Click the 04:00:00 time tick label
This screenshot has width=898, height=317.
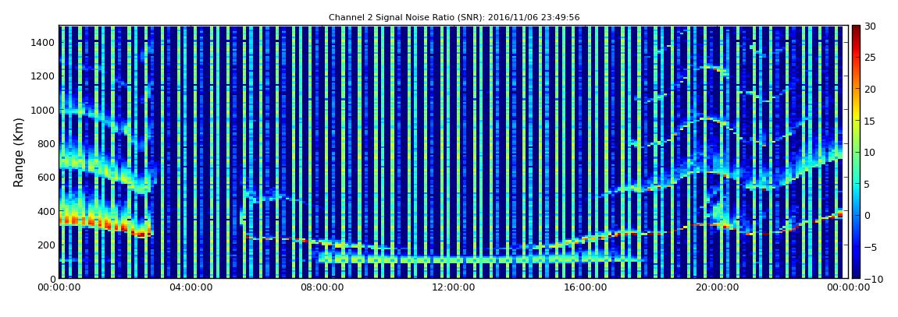(x=190, y=288)
